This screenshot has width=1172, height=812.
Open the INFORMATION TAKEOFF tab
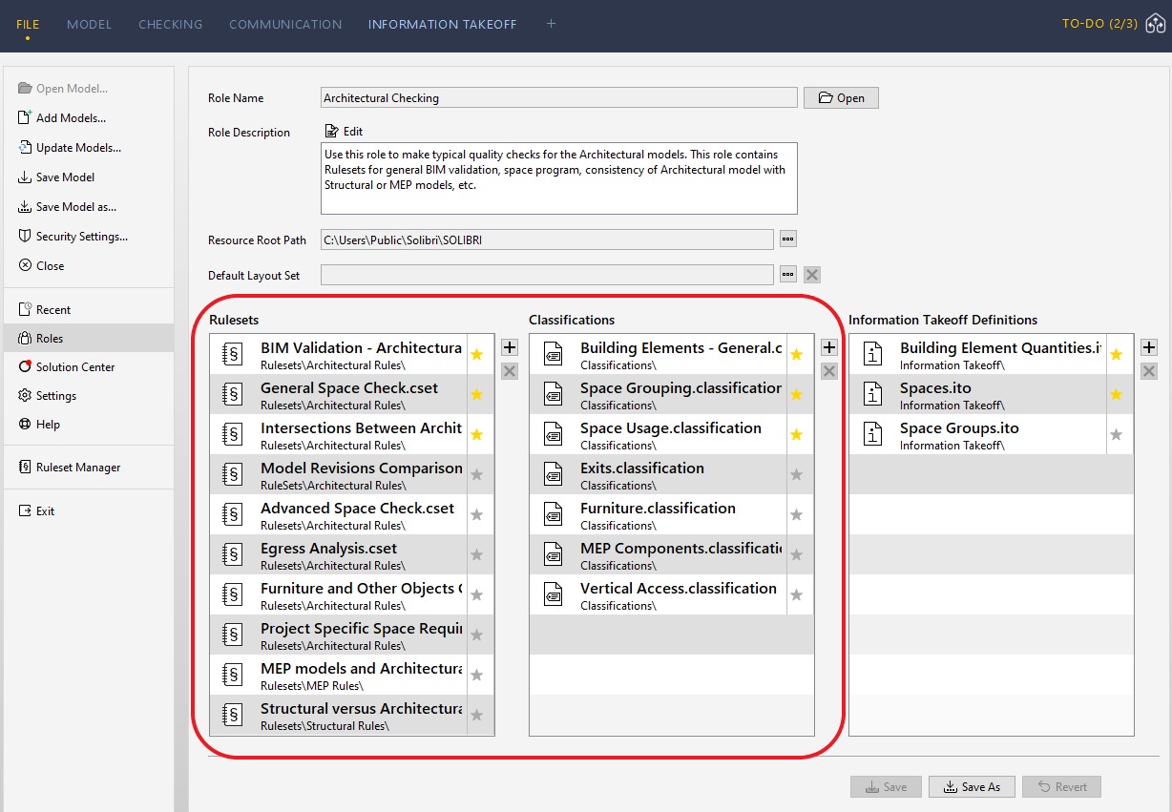[442, 25]
